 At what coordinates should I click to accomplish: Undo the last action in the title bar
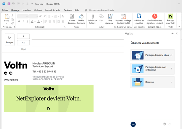(14, 4)
